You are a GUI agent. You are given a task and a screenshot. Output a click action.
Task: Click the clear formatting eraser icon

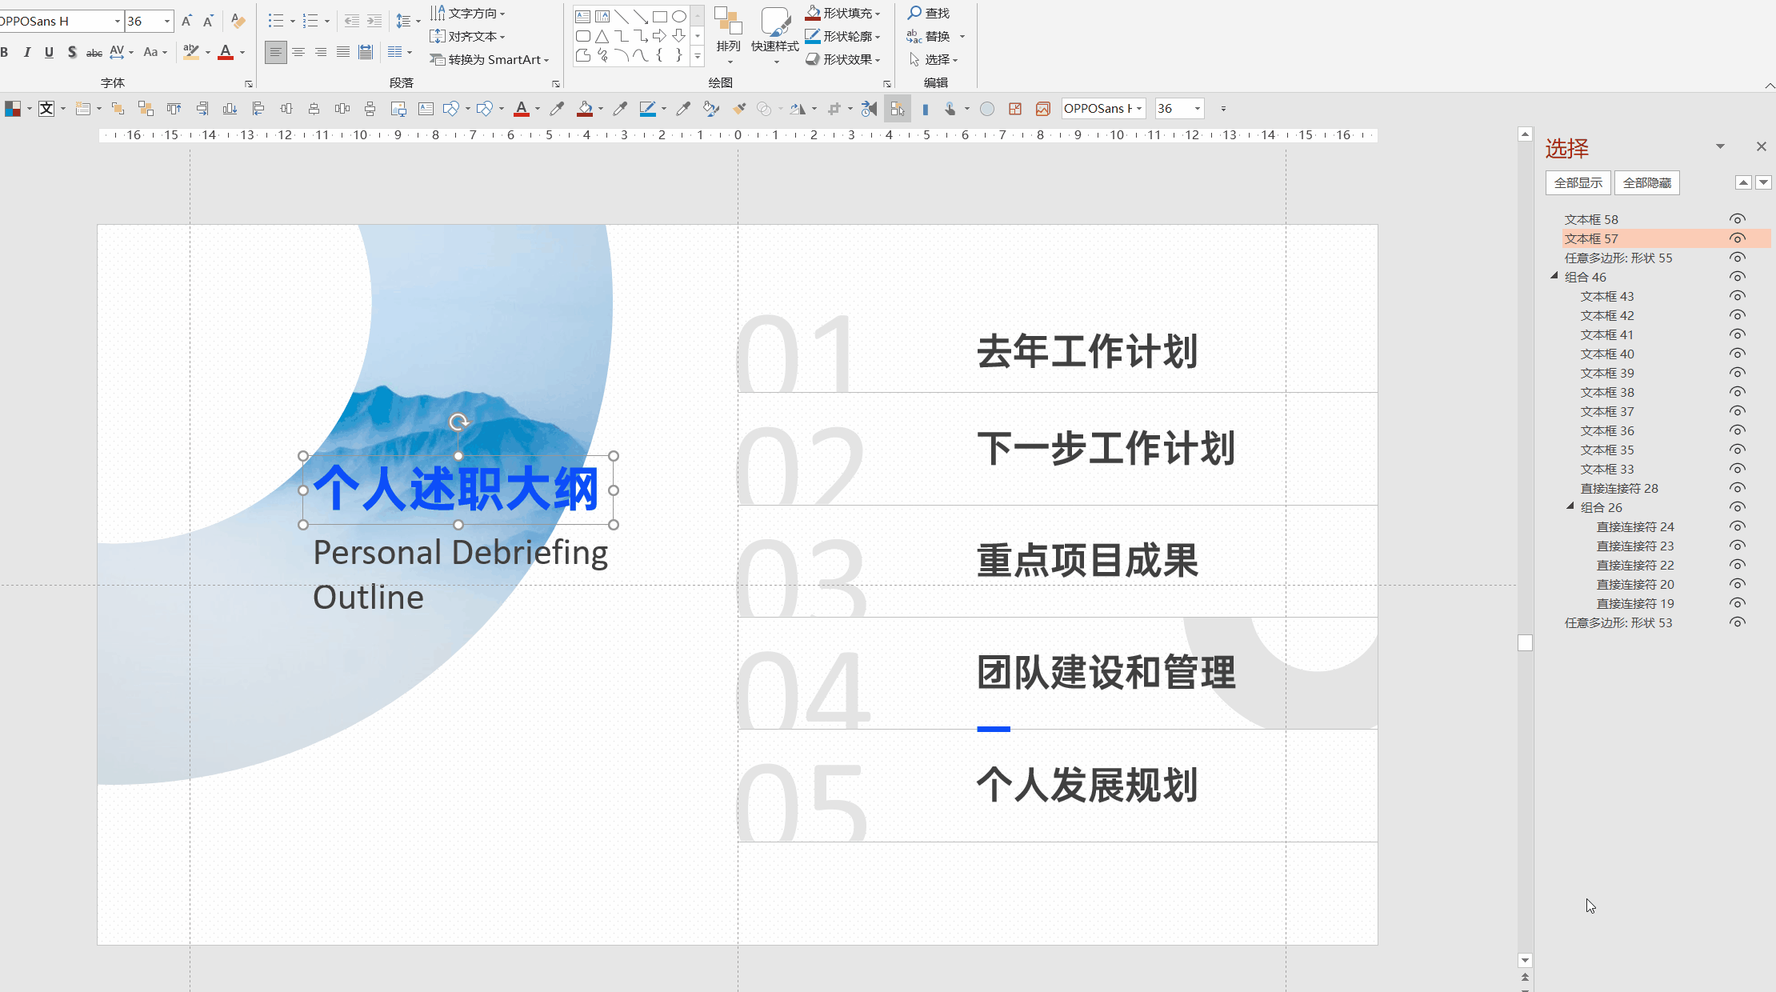(x=238, y=21)
